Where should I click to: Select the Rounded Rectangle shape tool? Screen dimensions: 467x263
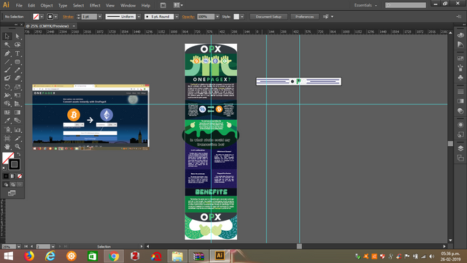tap(18, 61)
